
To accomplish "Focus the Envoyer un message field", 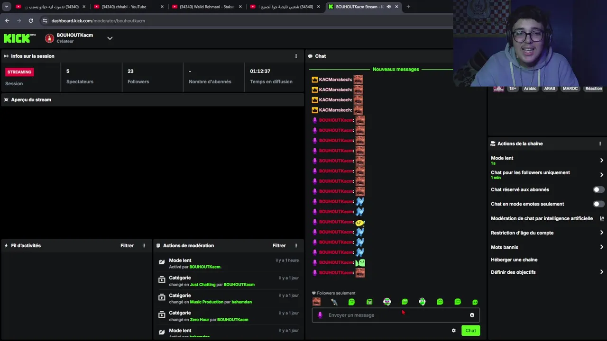I will [x=396, y=315].
